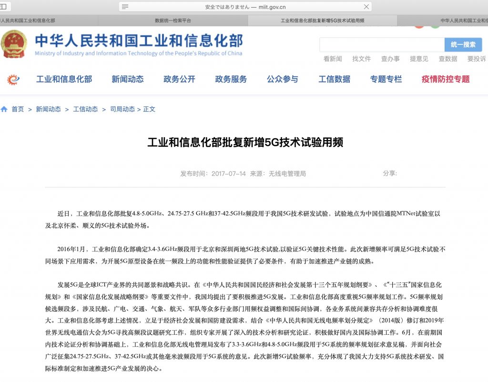Click the orange swirl icon in nav bar
488x382 pixels.
click(13, 80)
